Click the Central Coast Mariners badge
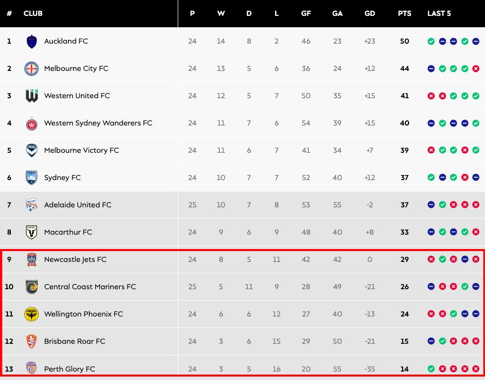This screenshot has width=485, height=380. point(32,287)
